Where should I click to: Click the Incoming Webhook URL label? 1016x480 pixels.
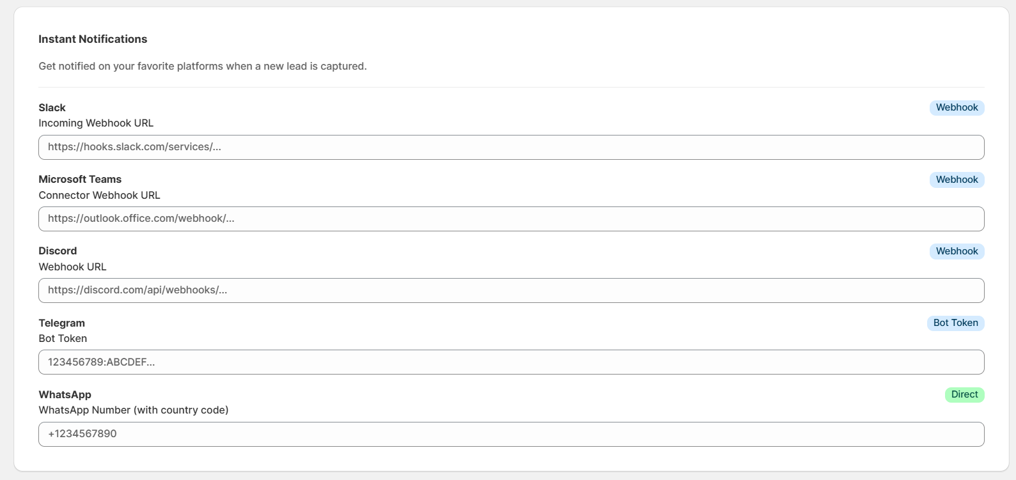(x=96, y=123)
